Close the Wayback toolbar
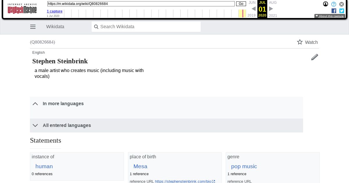The image size is (349, 183). click(342, 4)
